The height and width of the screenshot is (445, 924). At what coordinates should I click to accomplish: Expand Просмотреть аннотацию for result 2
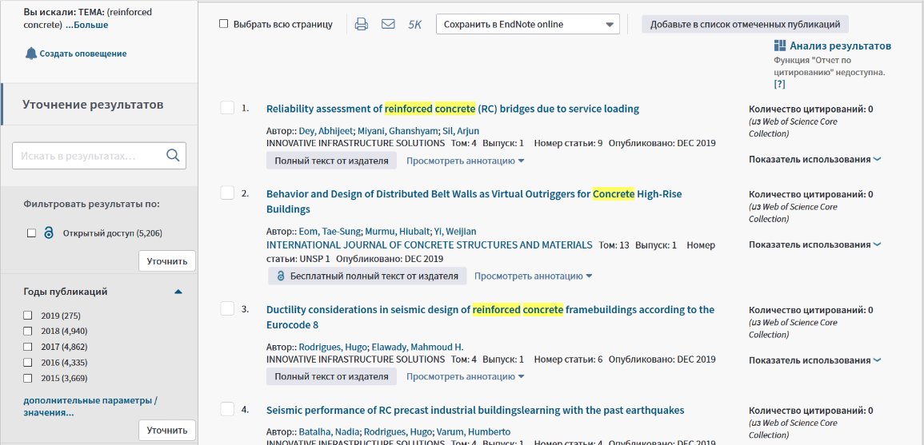tap(534, 276)
